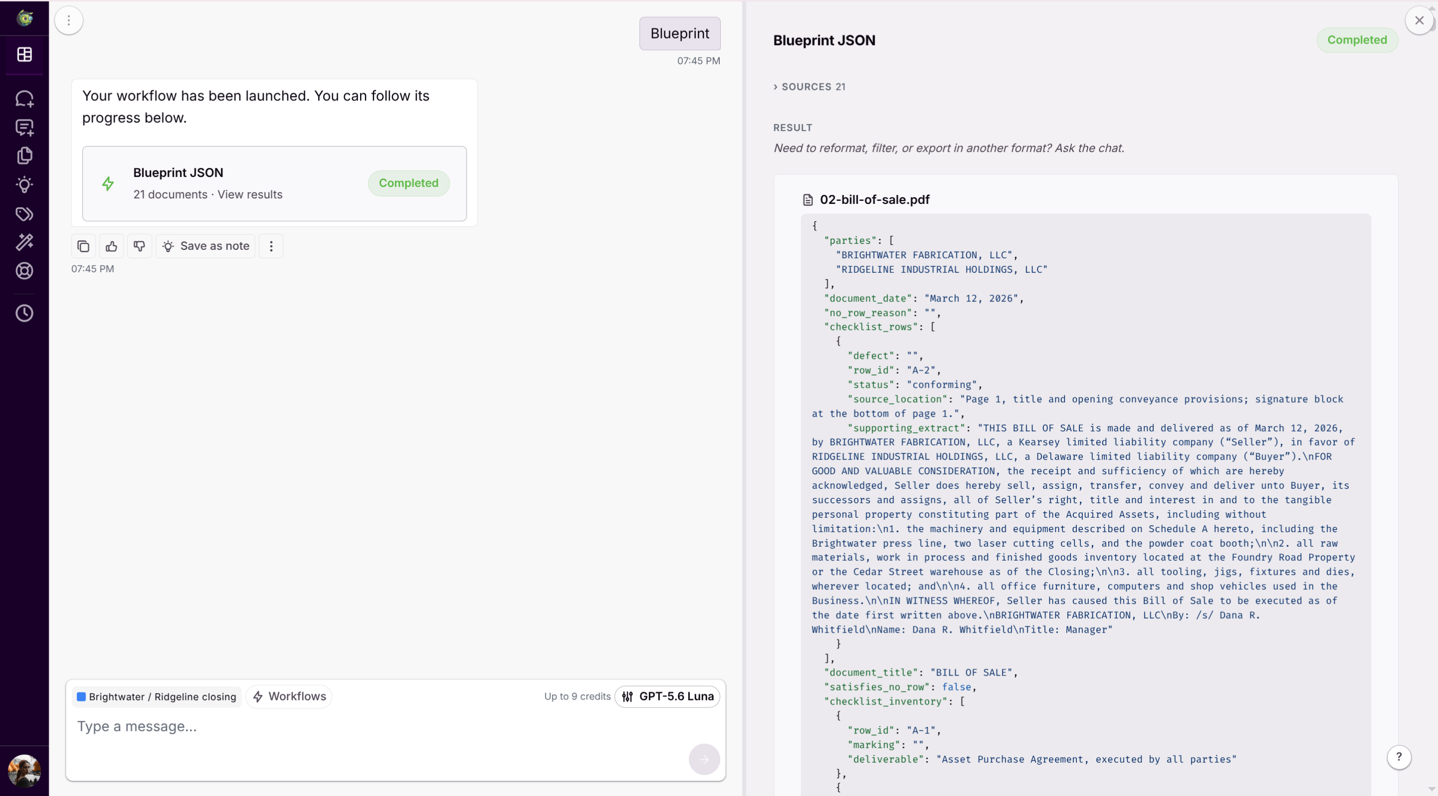Click the Blueprint user message bubble
The height and width of the screenshot is (796, 1438).
(x=680, y=33)
